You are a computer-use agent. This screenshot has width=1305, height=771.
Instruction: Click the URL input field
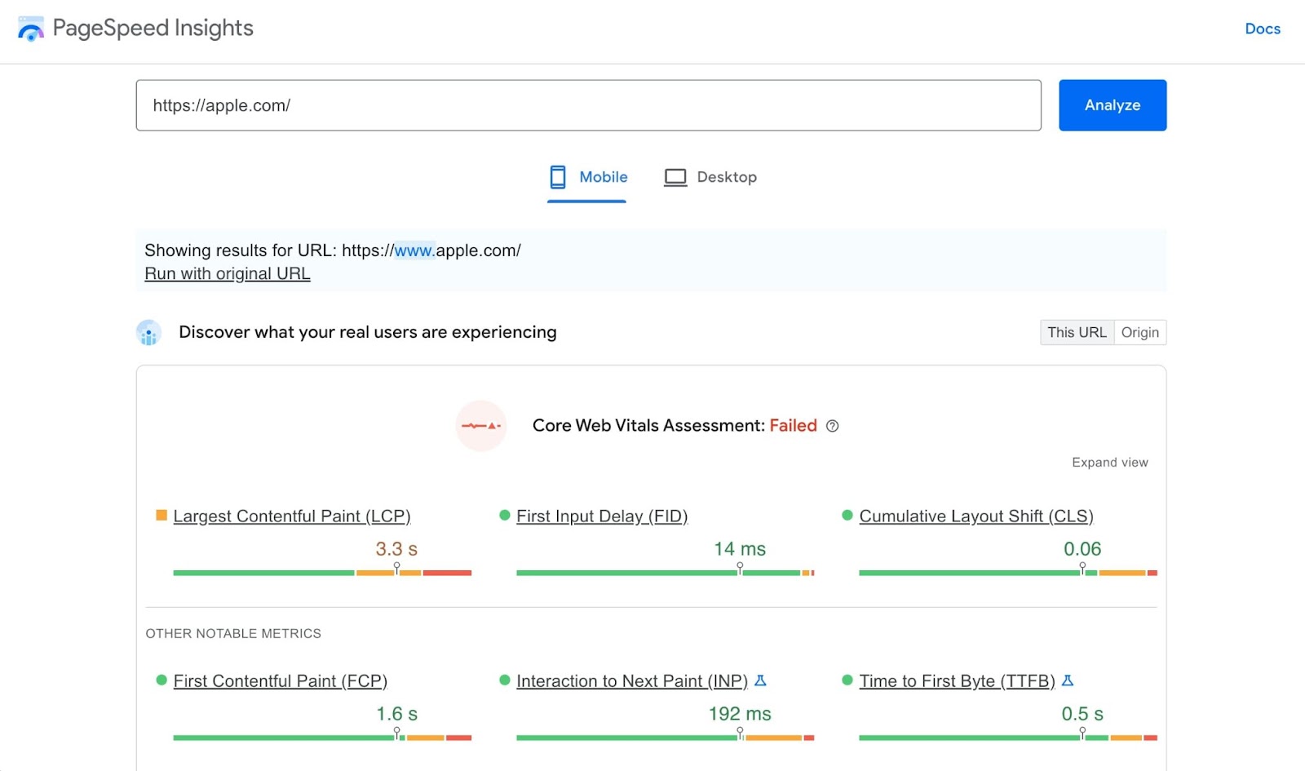pyautogui.click(x=589, y=105)
